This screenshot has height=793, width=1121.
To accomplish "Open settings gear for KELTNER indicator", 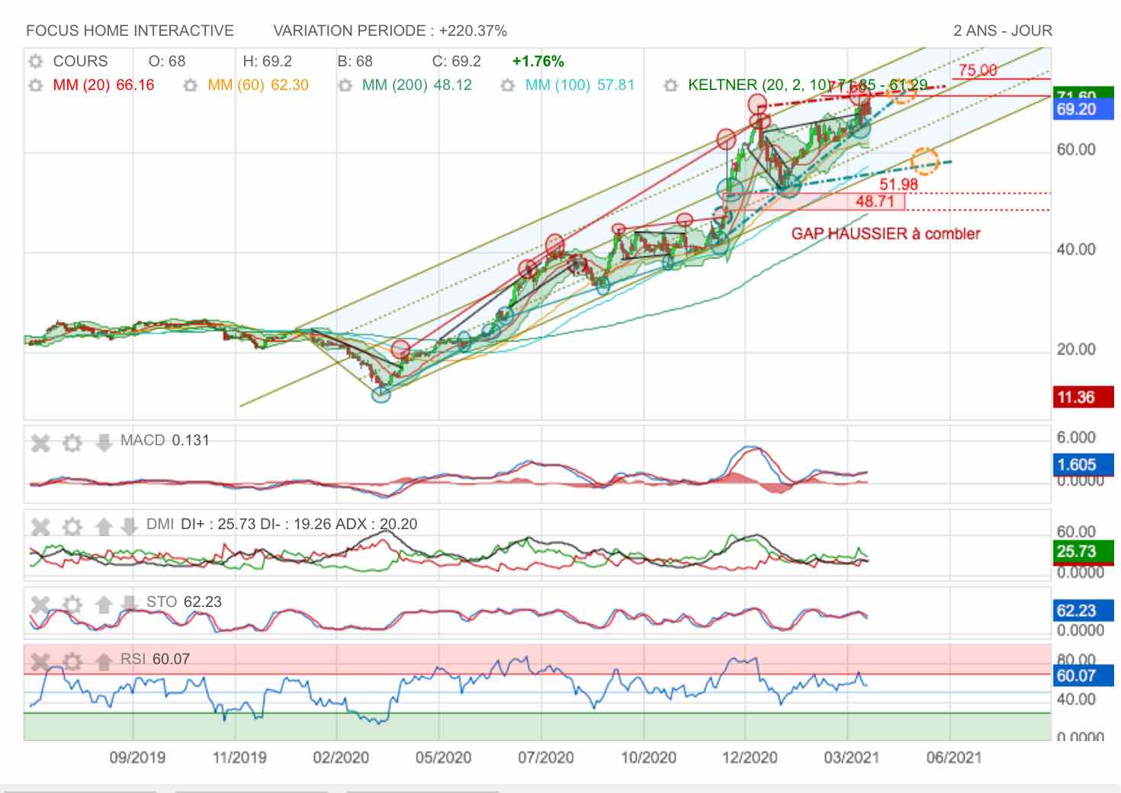I will 671,85.
